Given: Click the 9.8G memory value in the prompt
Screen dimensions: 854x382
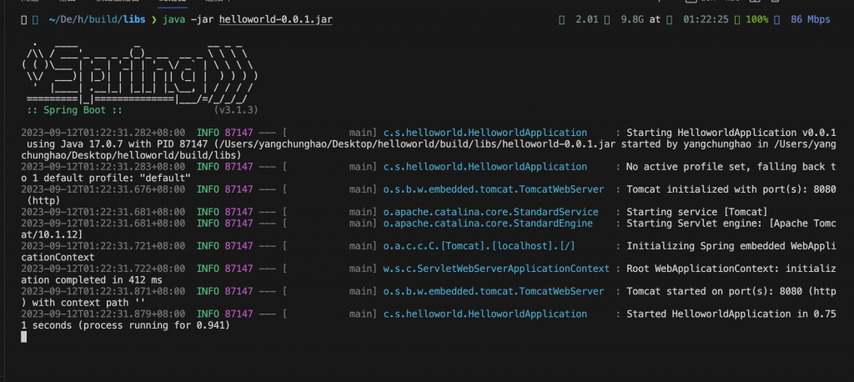Looking at the screenshot, I should pos(632,20).
